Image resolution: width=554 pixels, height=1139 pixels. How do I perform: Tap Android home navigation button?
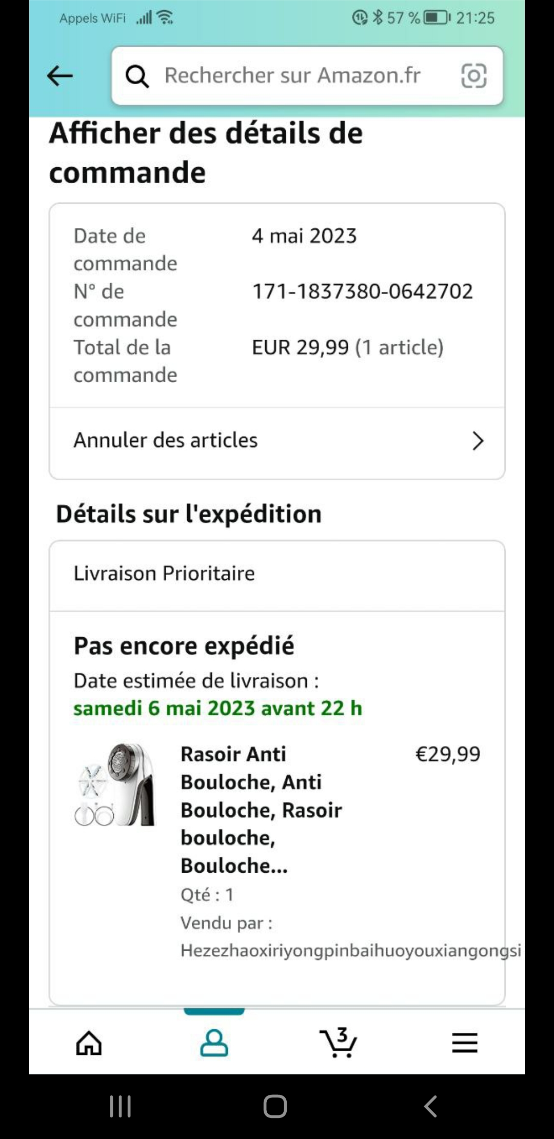pyautogui.click(x=275, y=1106)
